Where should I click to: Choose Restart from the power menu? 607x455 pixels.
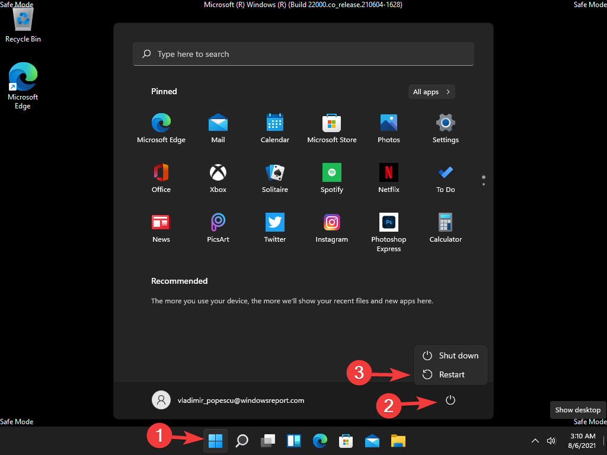(451, 374)
